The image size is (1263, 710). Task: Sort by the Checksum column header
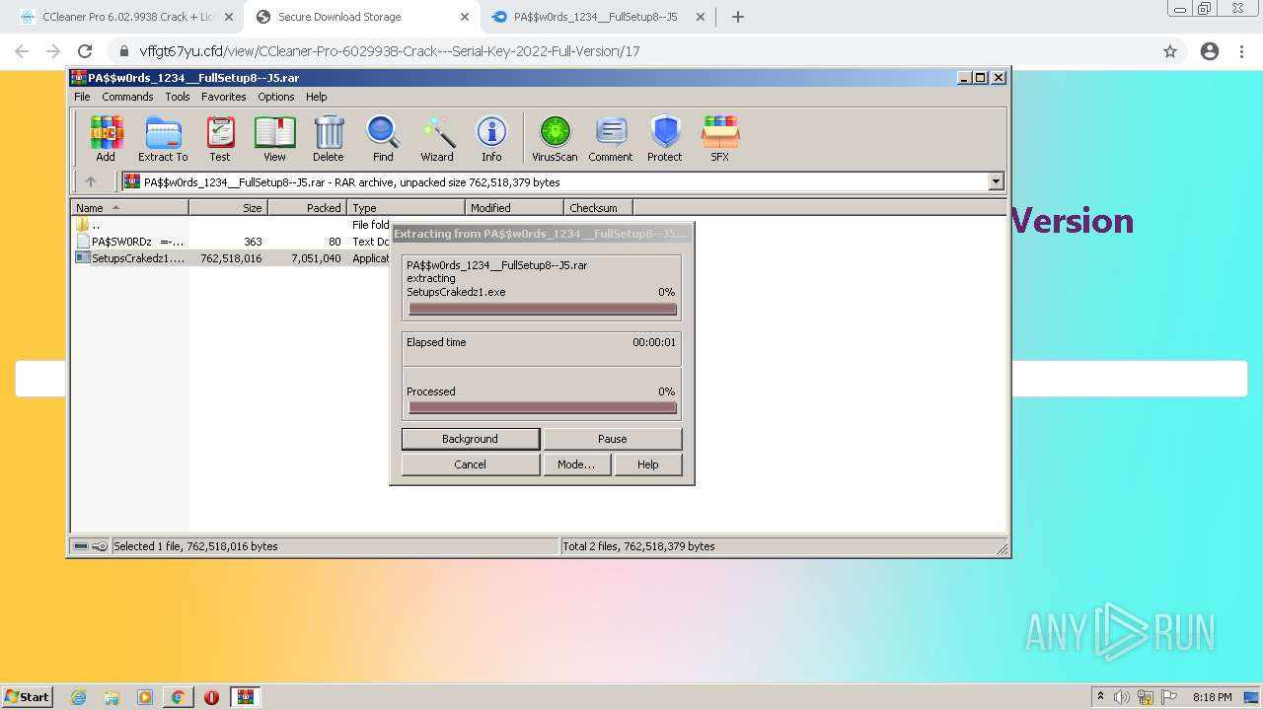[598, 208]
